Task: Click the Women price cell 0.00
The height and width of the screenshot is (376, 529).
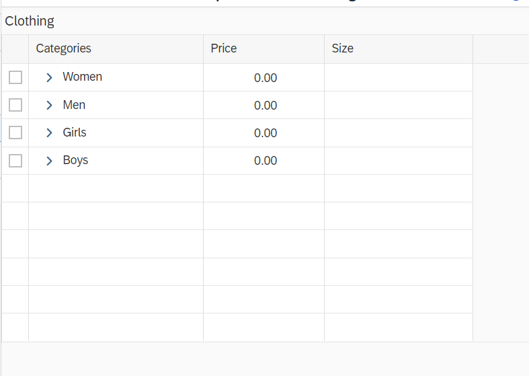Action: click(266, 78)
